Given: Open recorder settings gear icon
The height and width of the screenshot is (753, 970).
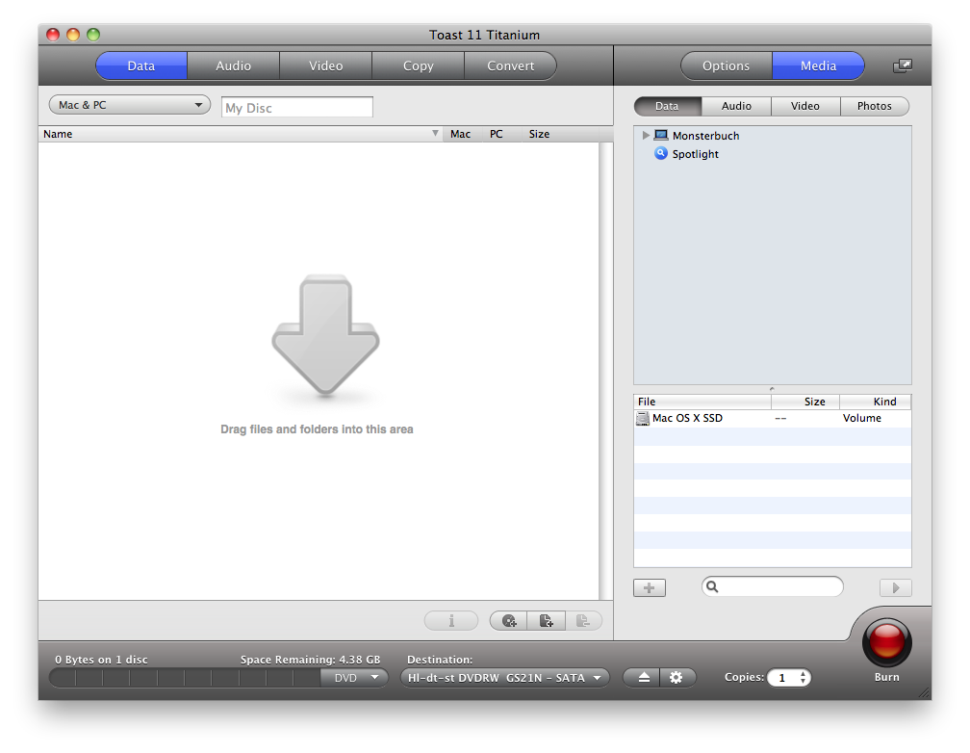Looking at the screenshot, I should (x=676, y=678).
